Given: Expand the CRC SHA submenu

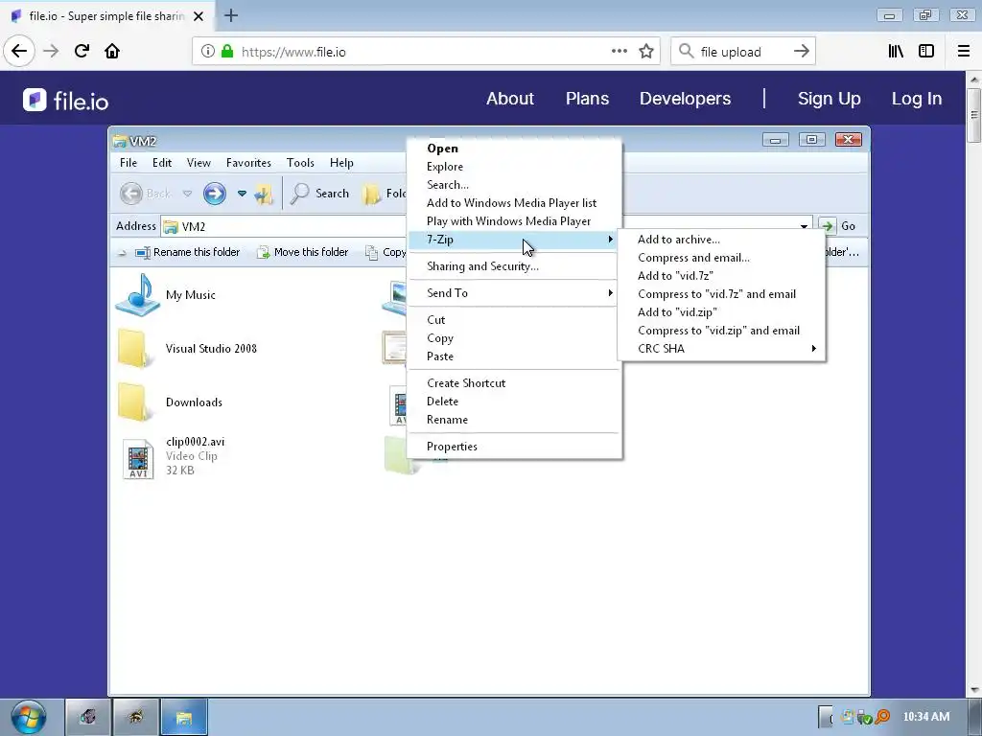Looking at the screenshot, I should coord(721,349).
